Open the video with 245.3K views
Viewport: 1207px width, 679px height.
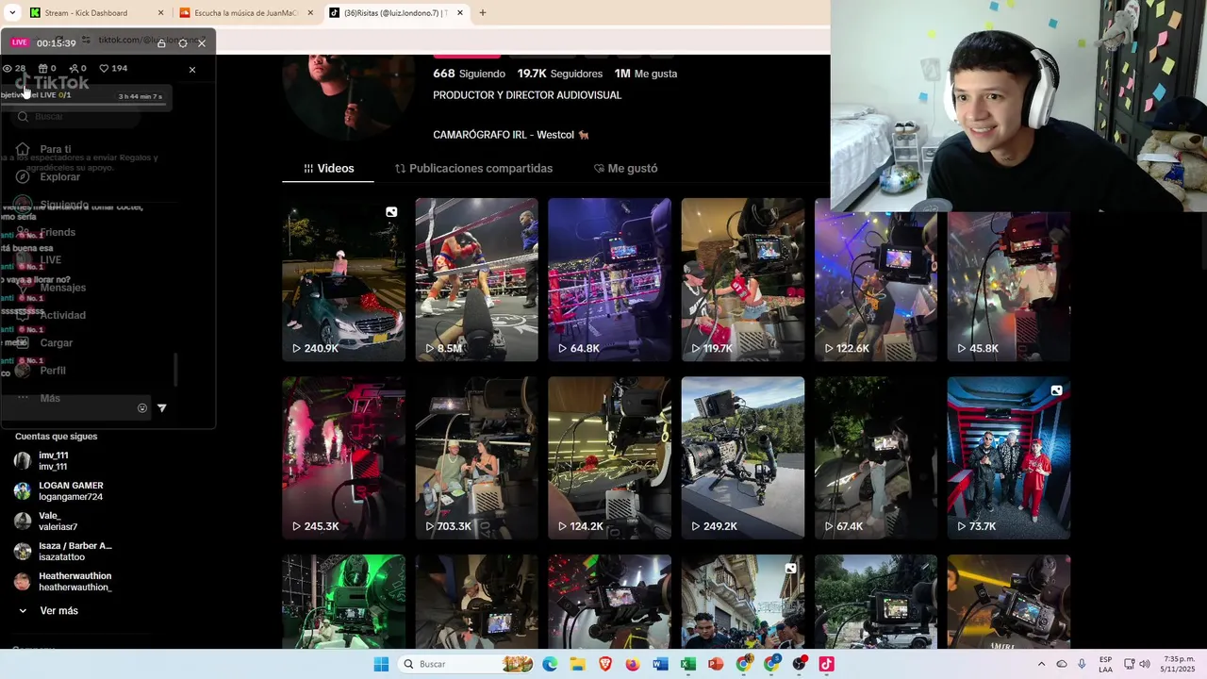point(344,458)
